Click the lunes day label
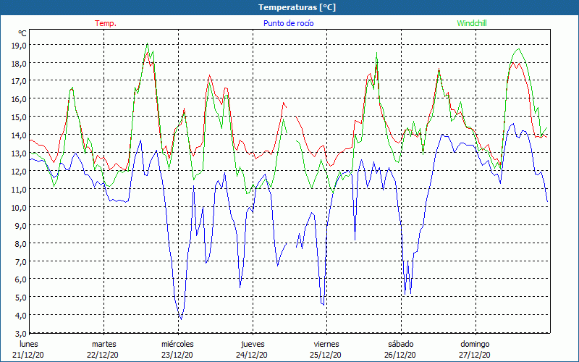579x362 pixels. (x=28, y=344)
